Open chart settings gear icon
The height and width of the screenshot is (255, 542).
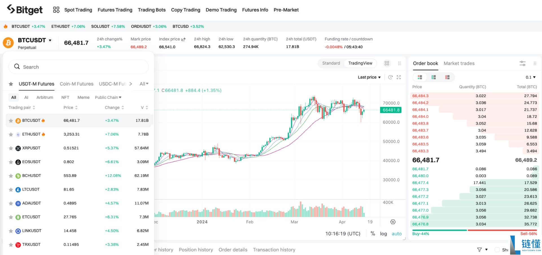pyautogui.click(x=393, y=222)
